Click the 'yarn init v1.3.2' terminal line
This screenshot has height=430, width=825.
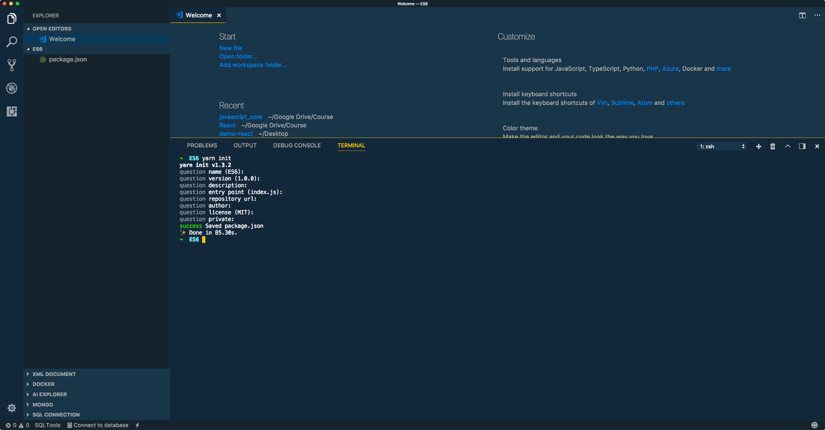click(x=205, y=165)
